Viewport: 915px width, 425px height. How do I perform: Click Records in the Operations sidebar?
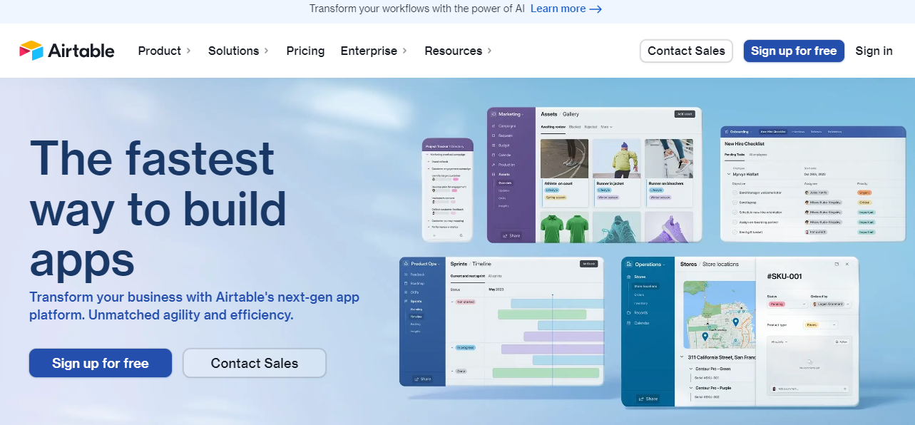coord(640,313)
